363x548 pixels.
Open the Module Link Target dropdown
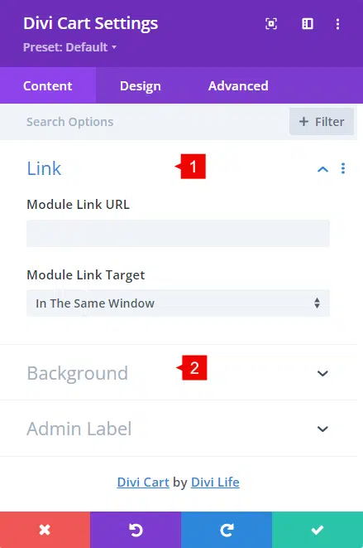coord(178,303)
